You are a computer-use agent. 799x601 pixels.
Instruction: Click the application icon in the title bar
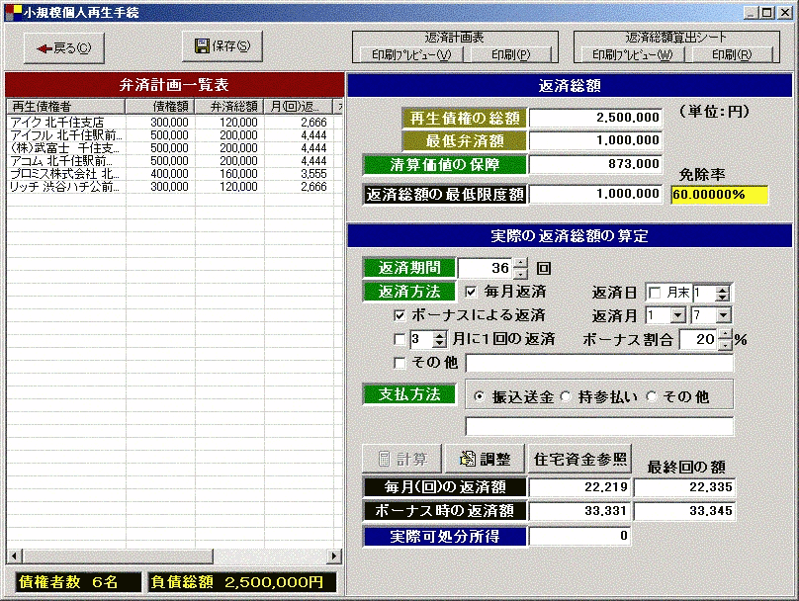[11, 12]
